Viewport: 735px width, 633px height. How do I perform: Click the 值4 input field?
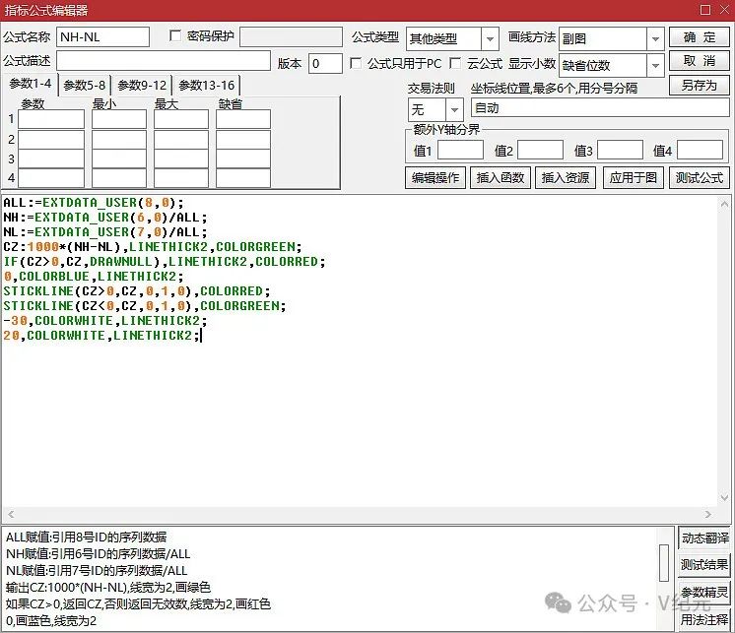point(700,151)
